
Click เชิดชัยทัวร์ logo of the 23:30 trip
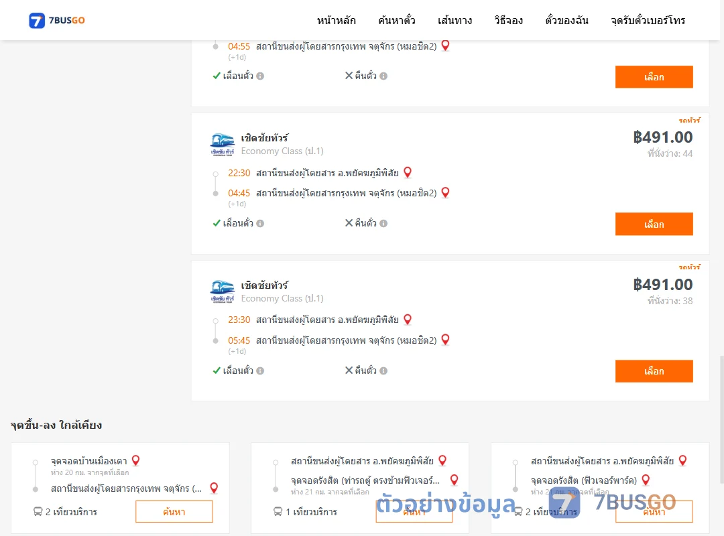222,291
